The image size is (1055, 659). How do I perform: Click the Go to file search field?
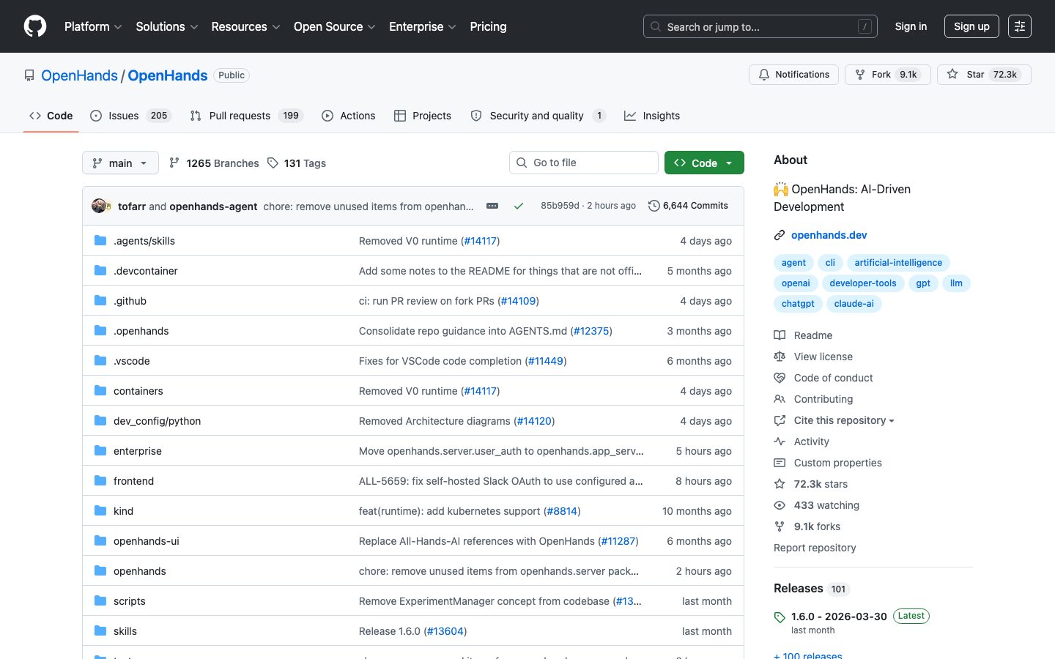(x=584, y=163)
